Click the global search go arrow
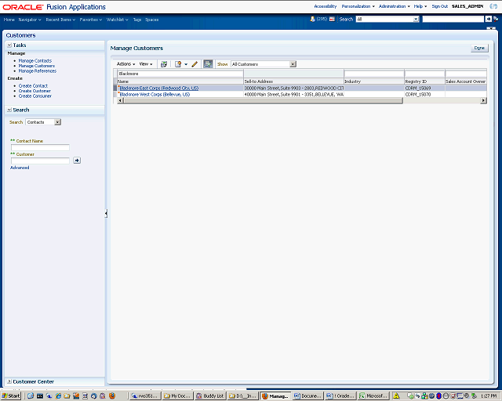The height and width of the screenshot is (401, 502). click(488, 19)
